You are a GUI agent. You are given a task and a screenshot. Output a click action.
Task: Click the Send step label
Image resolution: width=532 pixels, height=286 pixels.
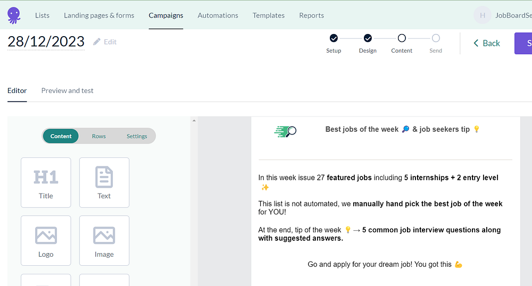coord(436,51)
